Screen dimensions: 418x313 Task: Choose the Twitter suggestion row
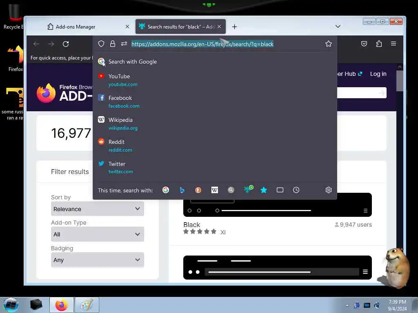pos(215,168)
